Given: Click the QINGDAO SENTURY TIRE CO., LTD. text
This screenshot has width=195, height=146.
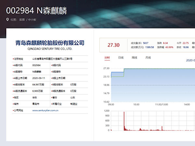Looking at the screenshot, I should 50,49.
